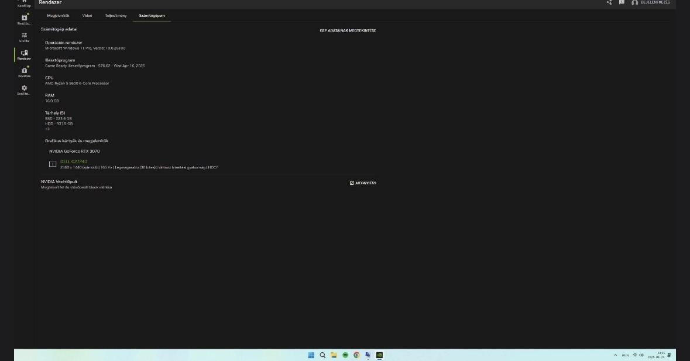The height and width of the screenshot is (361, 690).
Task: Click the DELL G2724D monitor icon
Action: coord(52,164)
